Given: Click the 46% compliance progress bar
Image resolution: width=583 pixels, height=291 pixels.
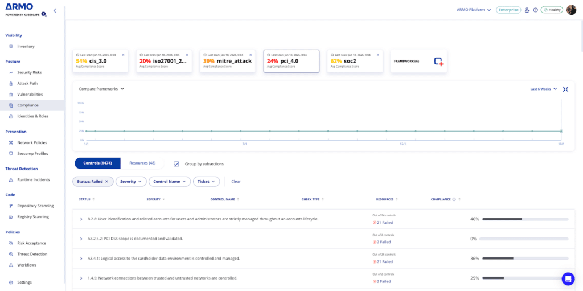Looking at the screenshot, I should click(x=525, y=219).
